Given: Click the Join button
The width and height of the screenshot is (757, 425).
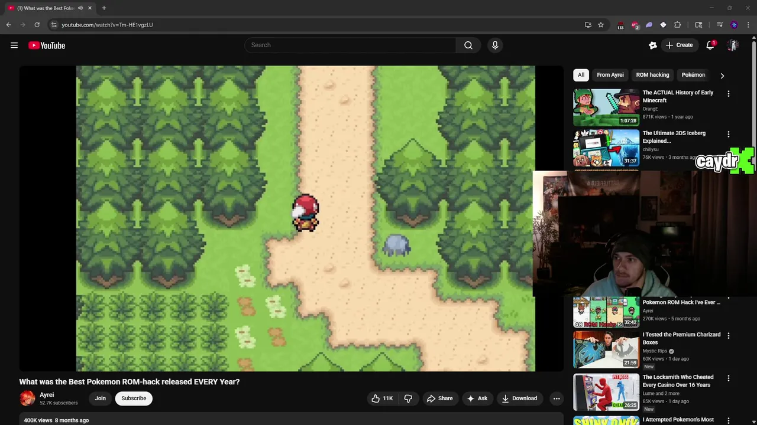Looking at the screenshot, I should coord(101,398).
